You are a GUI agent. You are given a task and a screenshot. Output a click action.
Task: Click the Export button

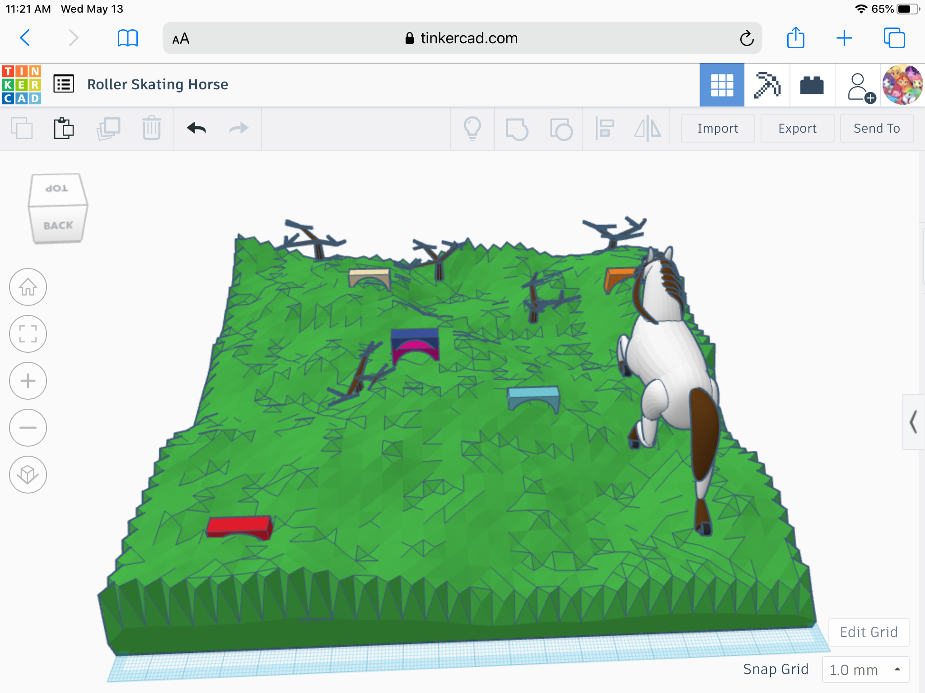pyautogui.click(x=797, y=129)
